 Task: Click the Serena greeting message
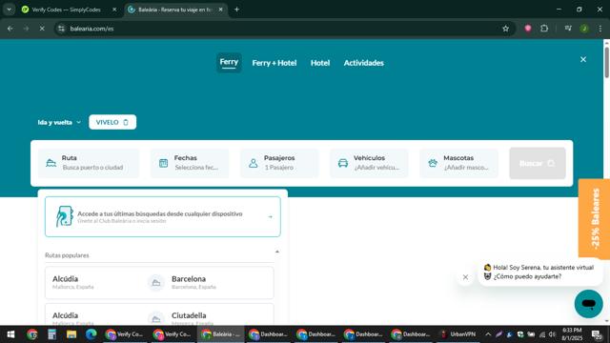539,272
